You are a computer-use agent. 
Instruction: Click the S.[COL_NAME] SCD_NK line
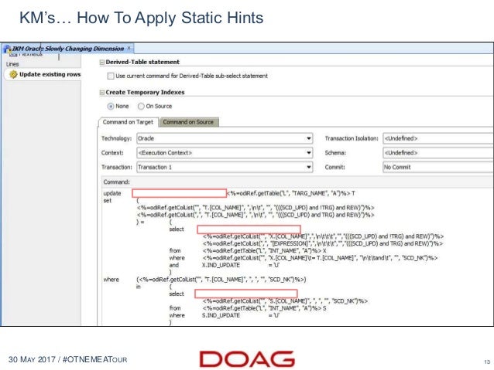[x=285, y=301]
